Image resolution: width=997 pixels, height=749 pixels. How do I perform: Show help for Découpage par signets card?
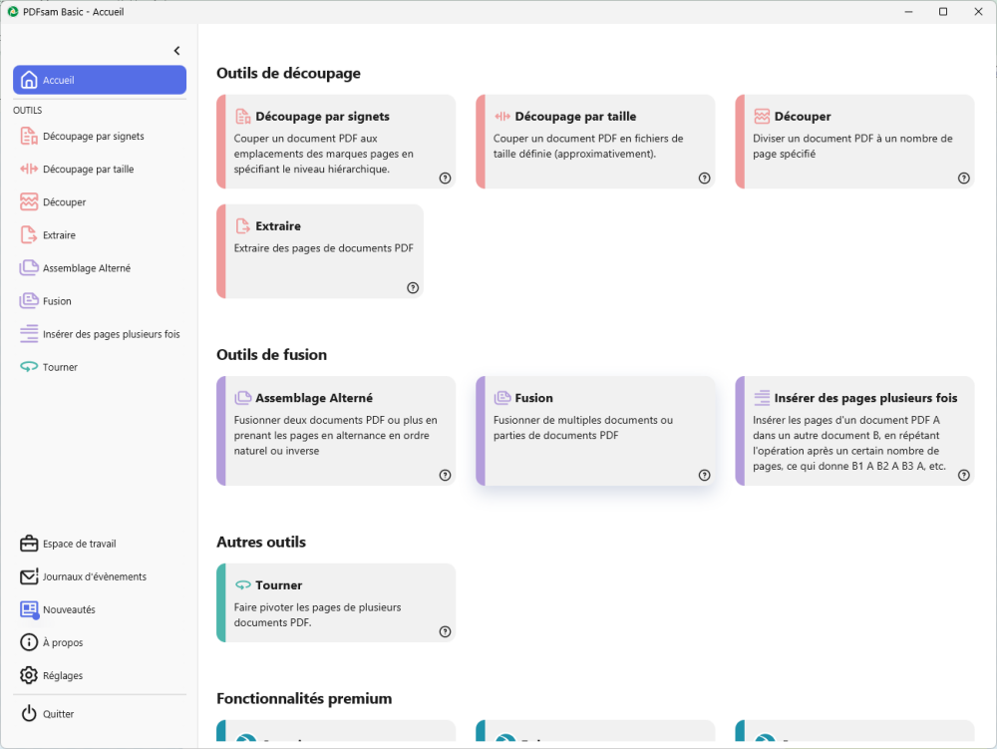click(445, 179)
